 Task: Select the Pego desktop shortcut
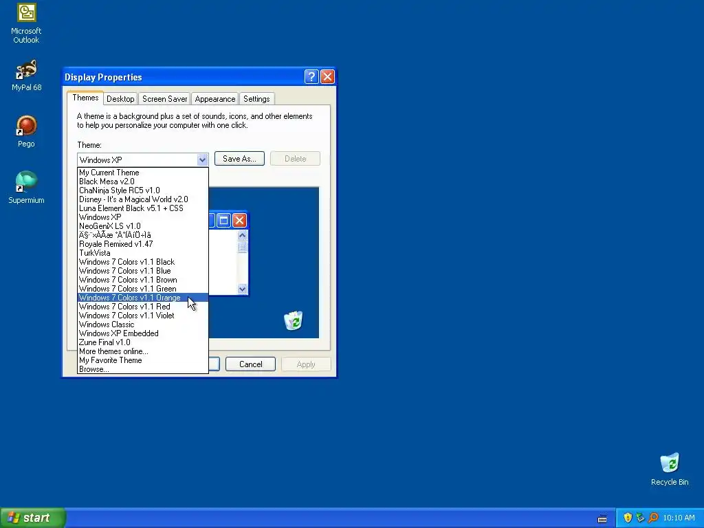26,131
